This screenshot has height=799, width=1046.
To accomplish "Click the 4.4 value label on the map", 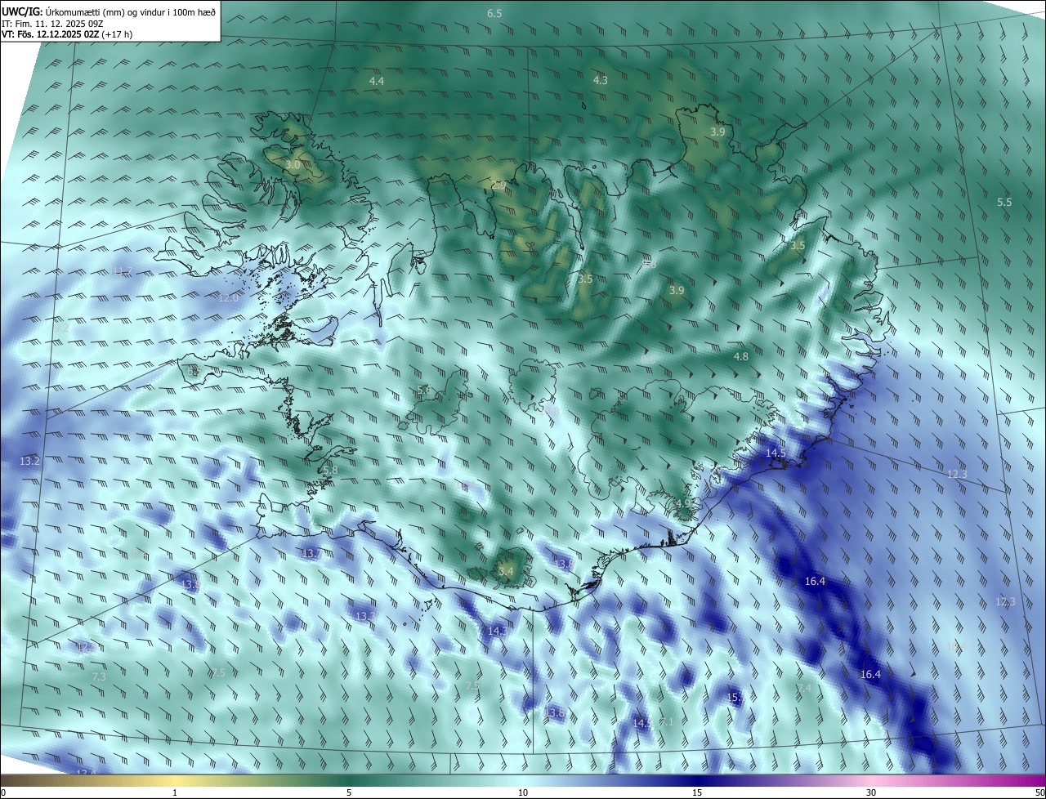I will tap(377, 82).
